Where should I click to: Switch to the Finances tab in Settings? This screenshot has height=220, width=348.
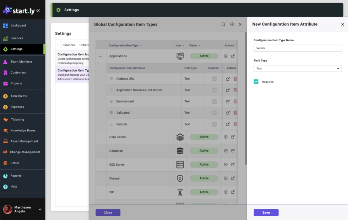coord(69,45)
